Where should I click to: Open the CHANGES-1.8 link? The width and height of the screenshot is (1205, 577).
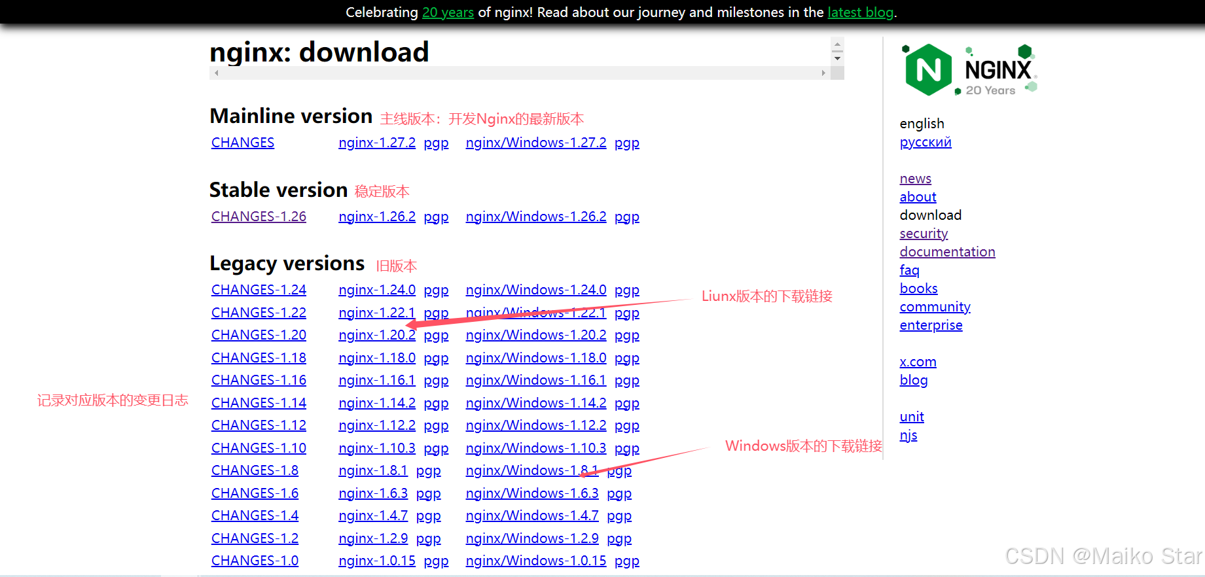(255, 470)
